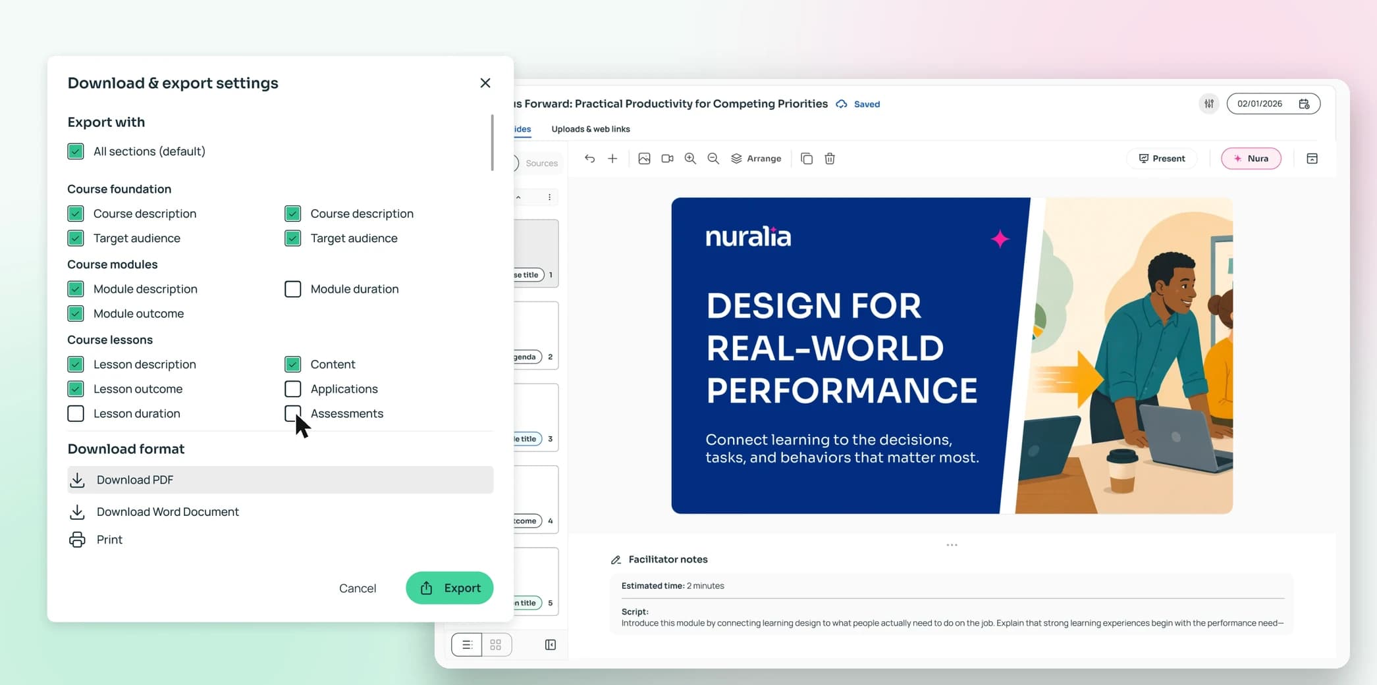The width and height of the screenshot is (1377, 685).
Task: Open the calendar icon in the date field
Action: [x=1304, y=104]
